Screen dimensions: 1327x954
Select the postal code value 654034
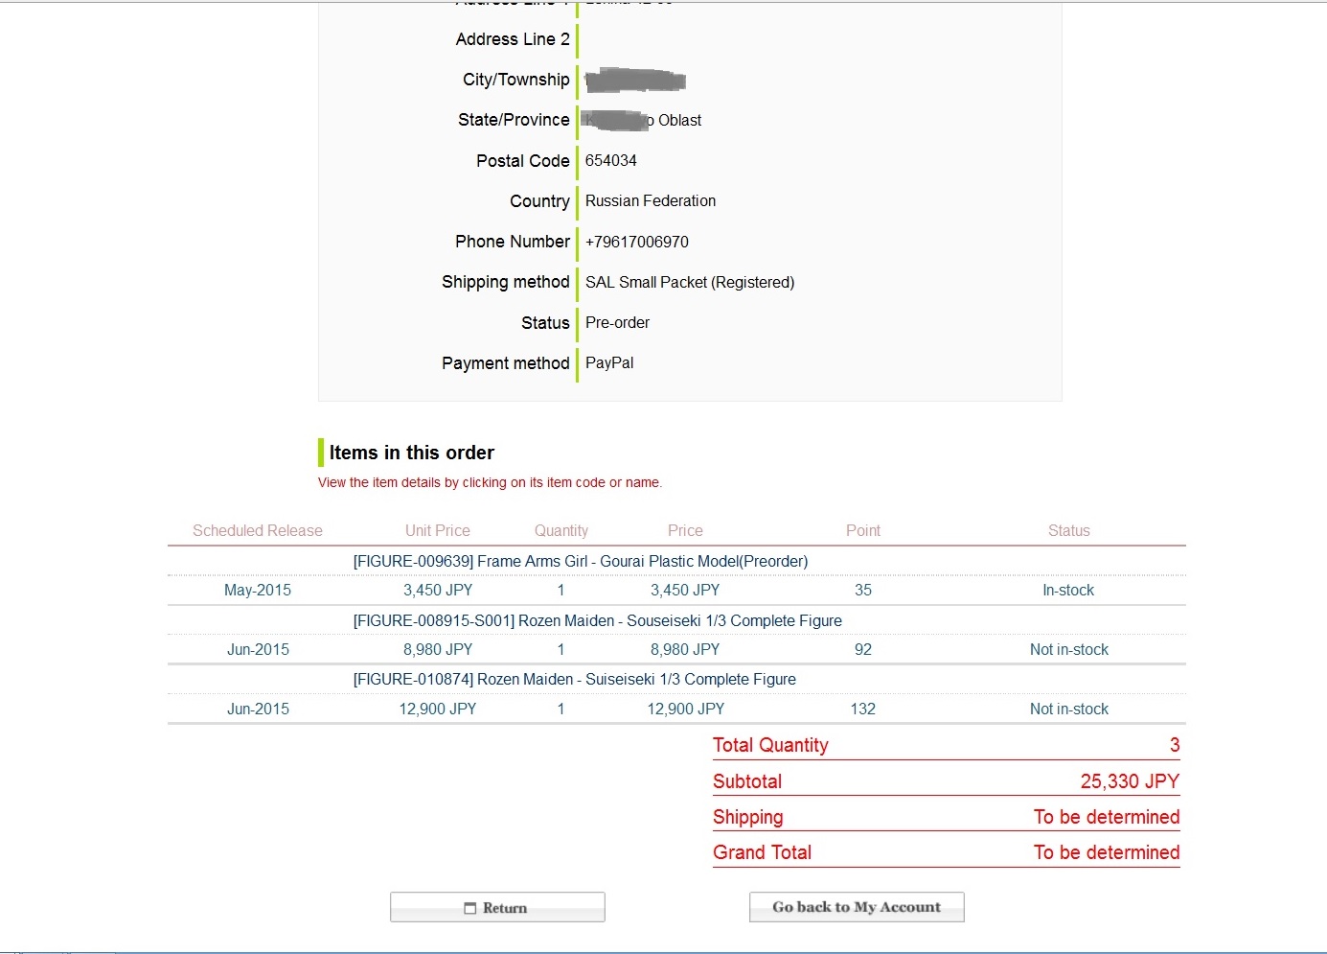point(611,160)
